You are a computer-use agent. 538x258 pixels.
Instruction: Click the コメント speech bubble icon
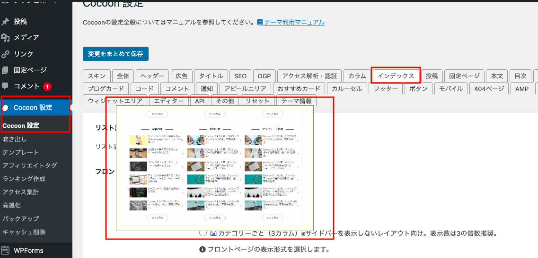[x=5, y=86]
